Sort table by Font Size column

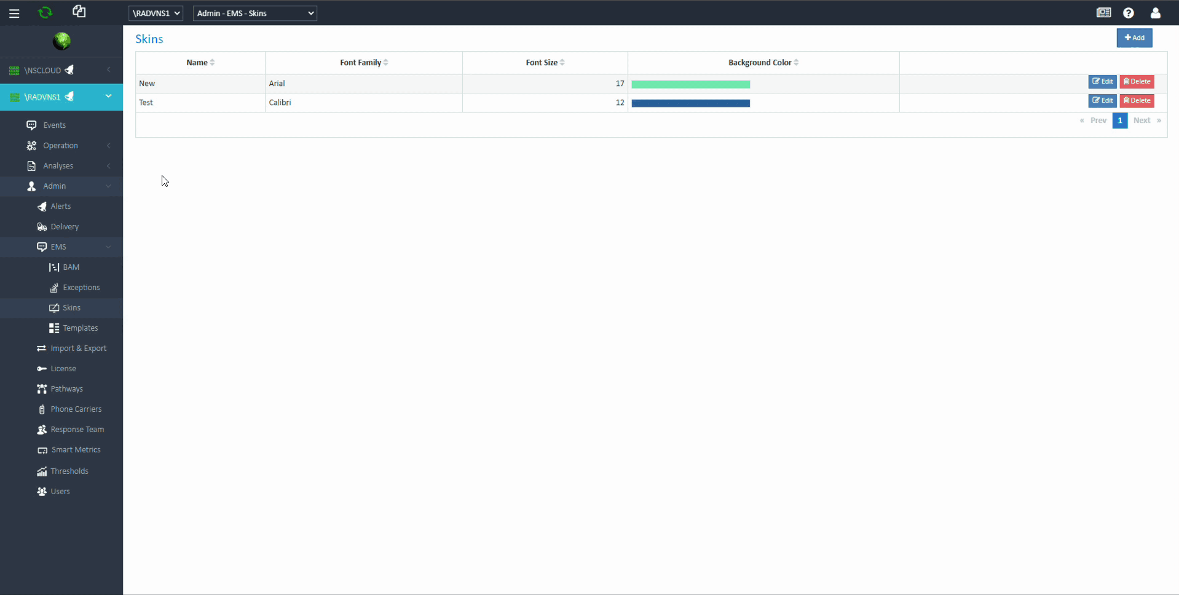point(545,63)
